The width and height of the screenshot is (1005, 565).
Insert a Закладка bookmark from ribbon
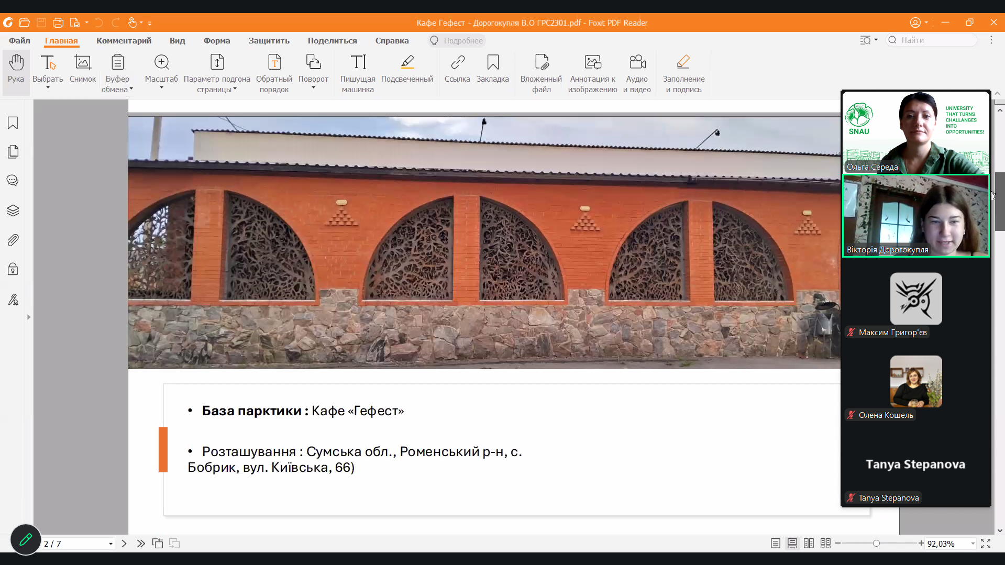(492, 69)
